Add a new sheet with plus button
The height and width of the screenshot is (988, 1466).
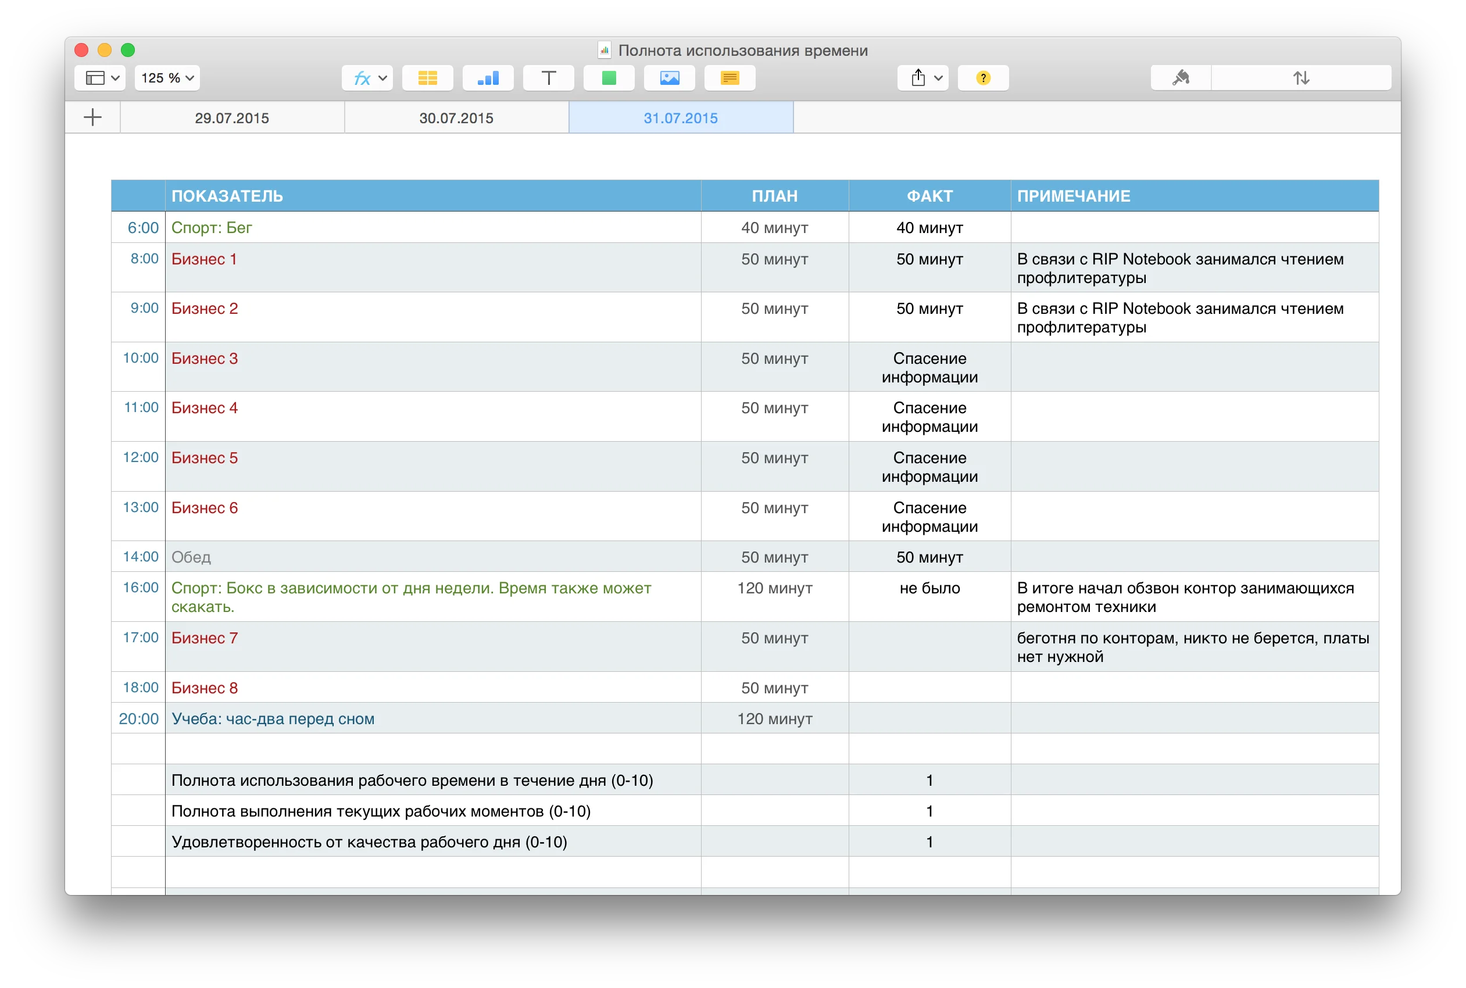(92, 117)
